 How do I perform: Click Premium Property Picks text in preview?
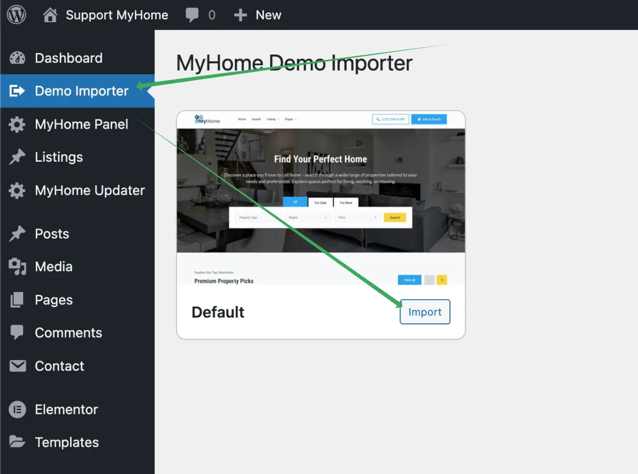click(x=224, y=281)
